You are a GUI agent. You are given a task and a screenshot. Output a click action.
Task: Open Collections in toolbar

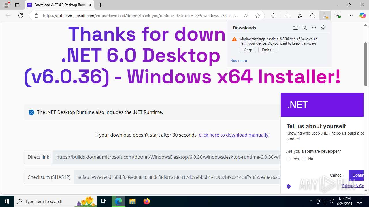(312, 16)
